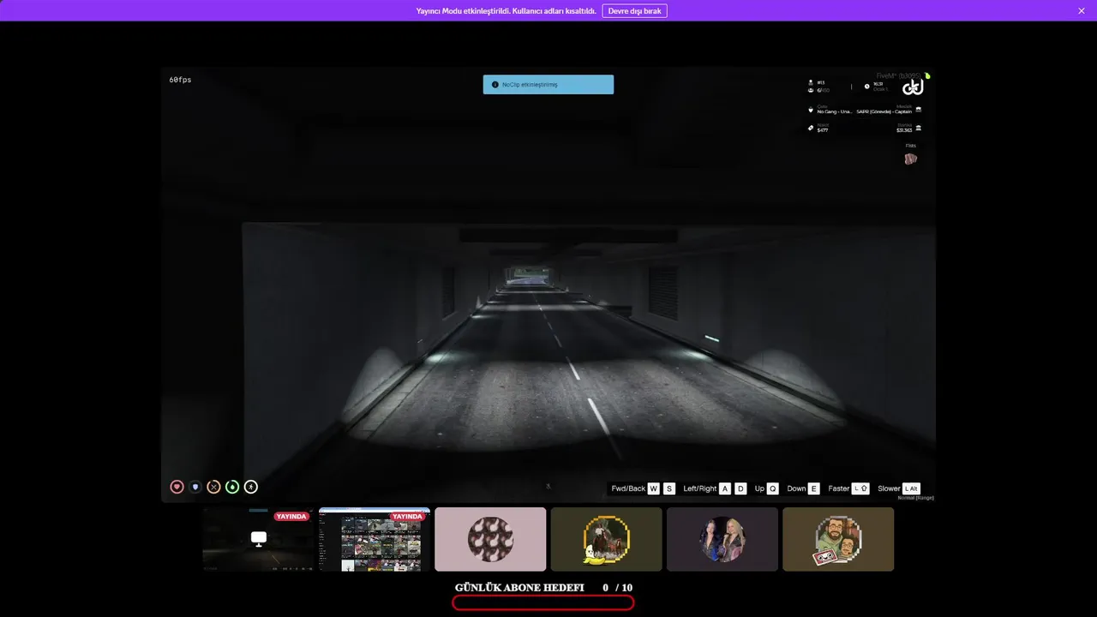
Task: Select the participant tile with pink background
Action: point(490,539)
